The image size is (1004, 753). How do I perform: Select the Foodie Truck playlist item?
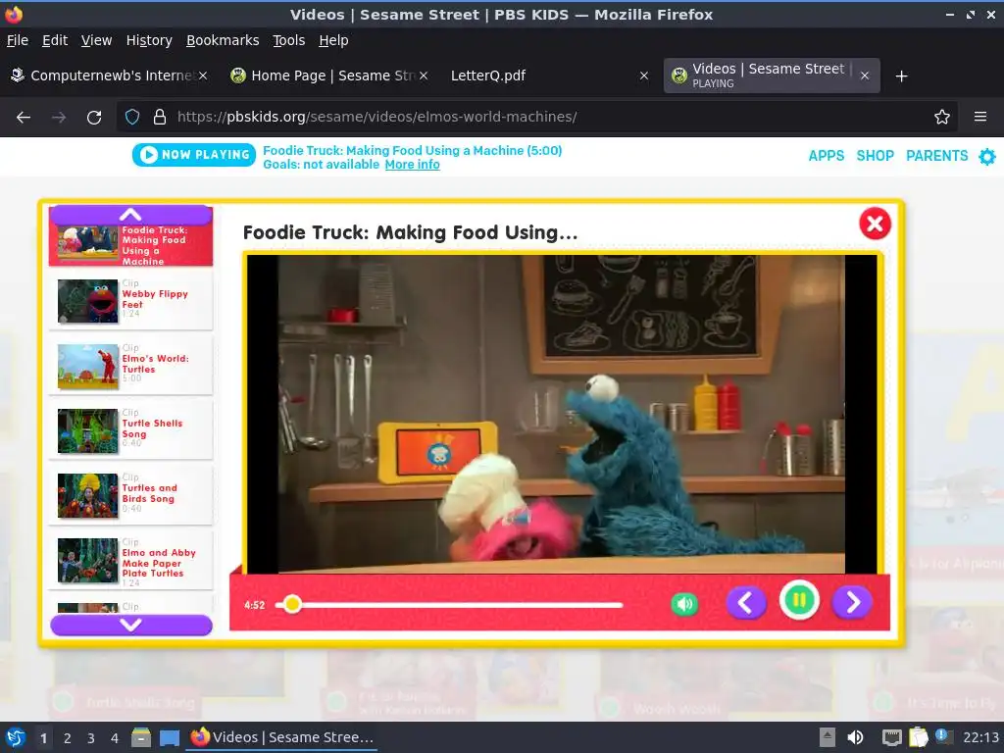130,244
